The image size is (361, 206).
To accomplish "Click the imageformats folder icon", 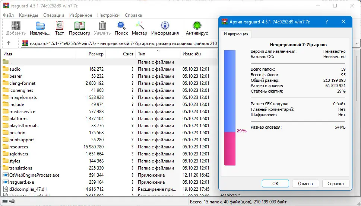I will tap(6, 97).
